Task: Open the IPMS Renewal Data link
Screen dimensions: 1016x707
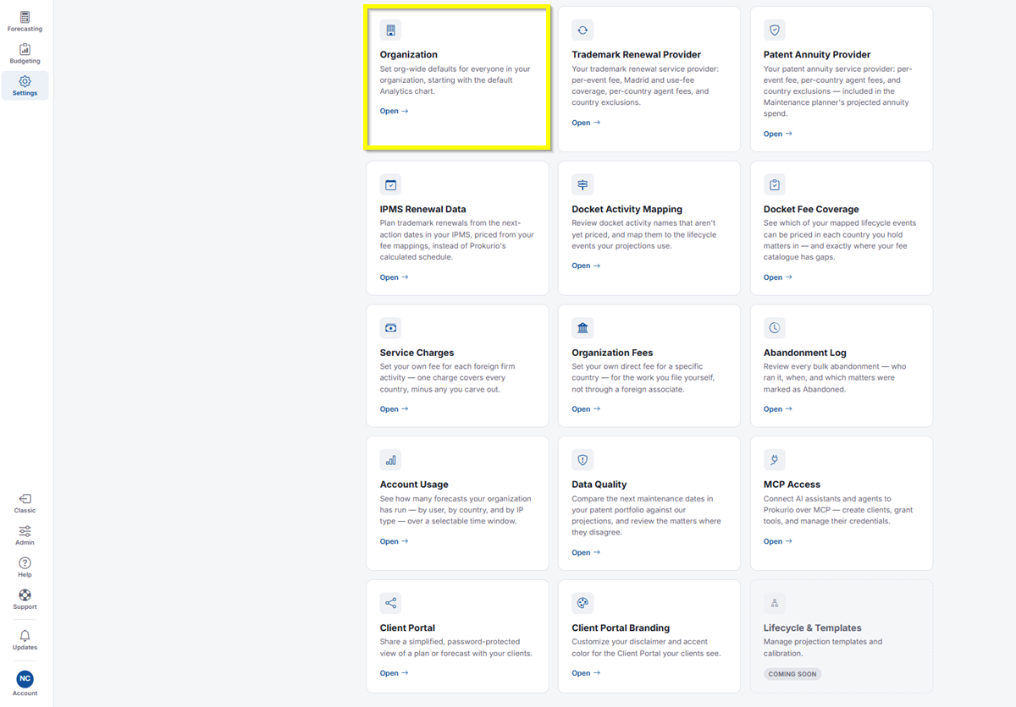Action: point(394,277)
